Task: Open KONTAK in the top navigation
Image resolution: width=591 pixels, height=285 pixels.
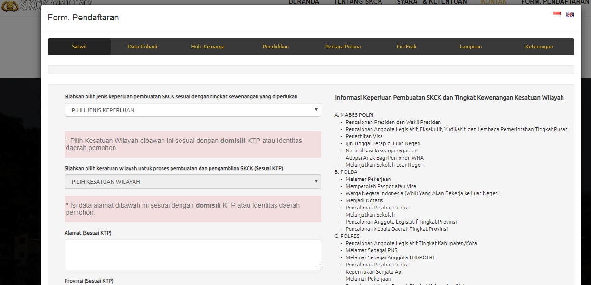Action: (494, 2)
